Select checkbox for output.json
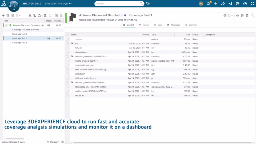 pos(67,74)
